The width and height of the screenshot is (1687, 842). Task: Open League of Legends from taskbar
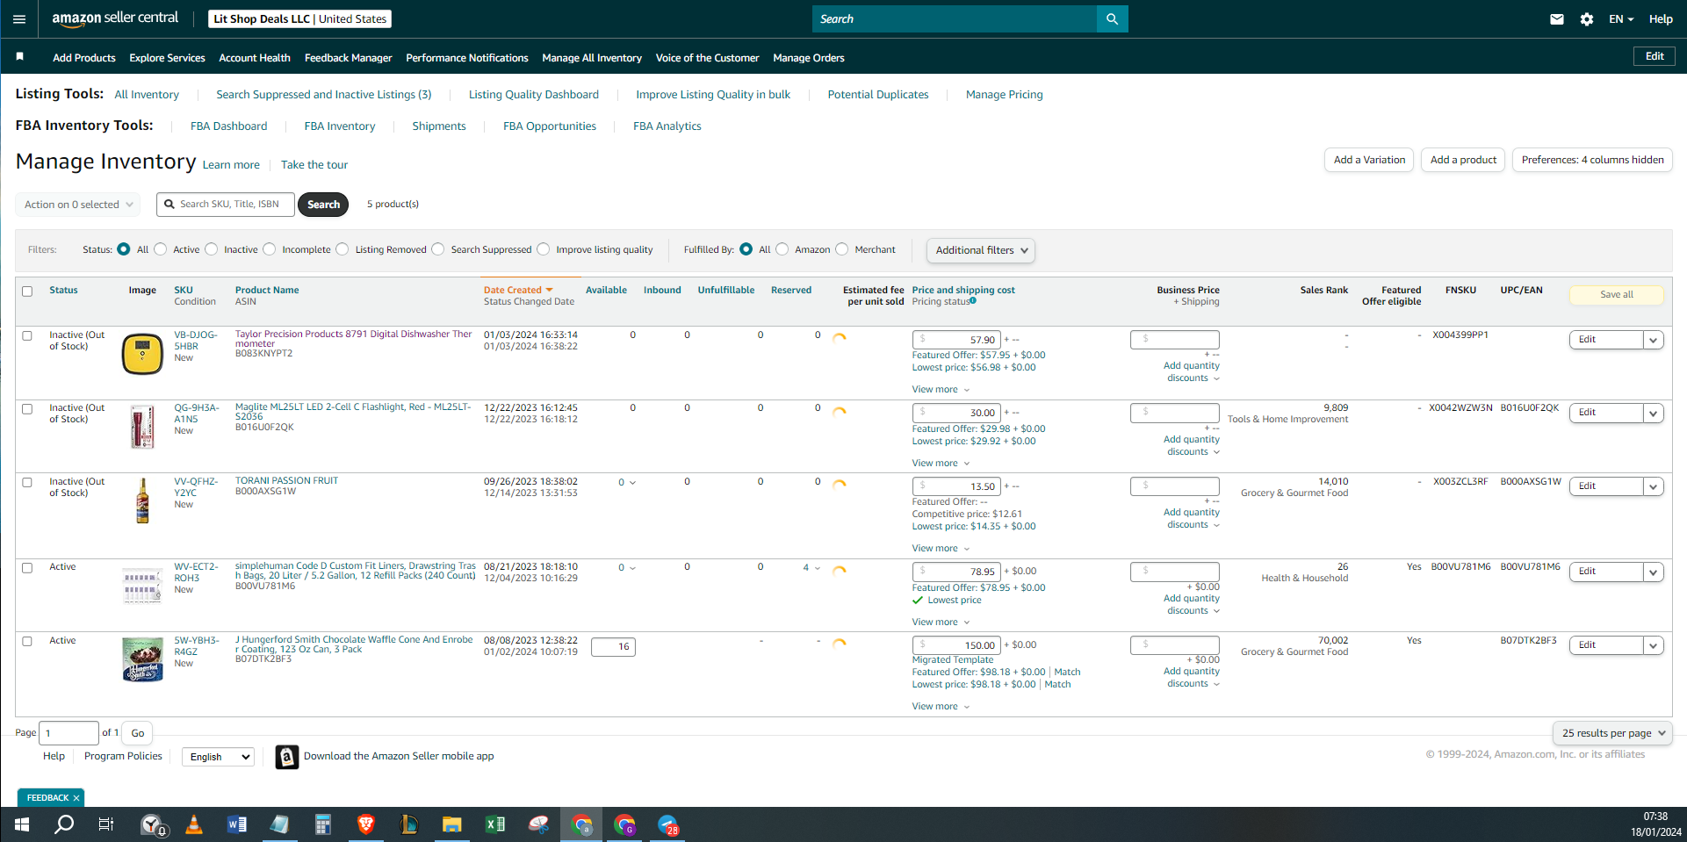pyautogui.click(x=409, y=824)
